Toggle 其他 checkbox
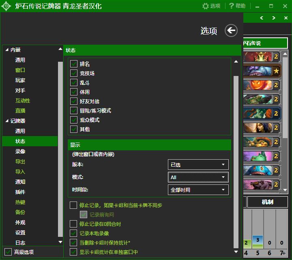This screenshot has height=260, width=292. point(74,129)
